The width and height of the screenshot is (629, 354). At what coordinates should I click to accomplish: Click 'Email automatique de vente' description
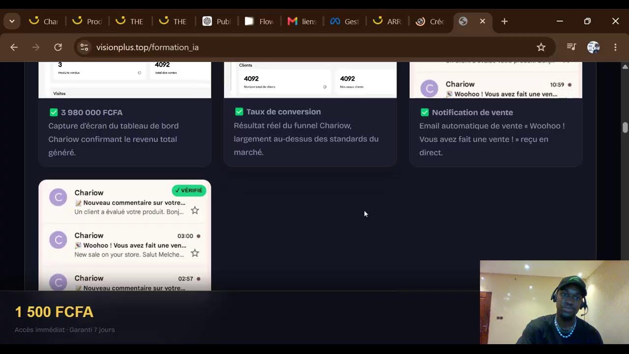(x=492, y=139)
